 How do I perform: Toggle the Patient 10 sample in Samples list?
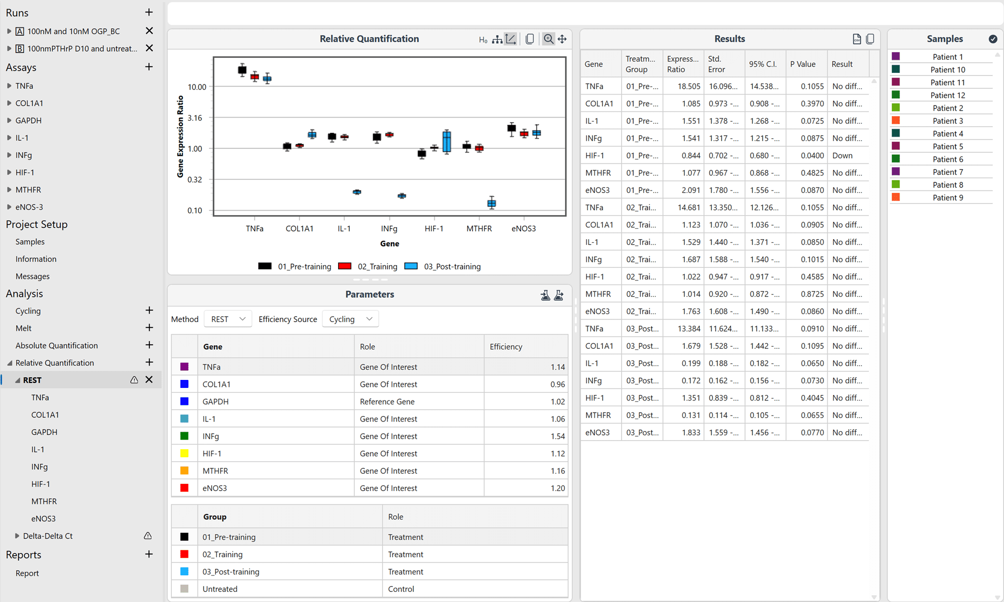947,70
